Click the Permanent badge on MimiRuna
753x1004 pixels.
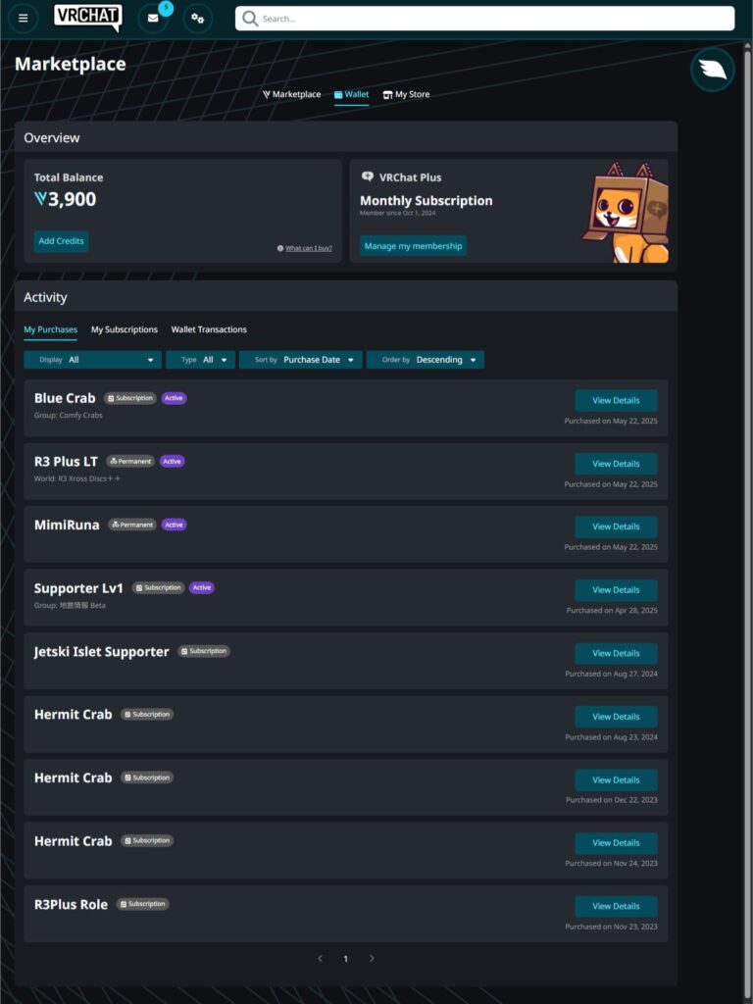click(132, 525)
